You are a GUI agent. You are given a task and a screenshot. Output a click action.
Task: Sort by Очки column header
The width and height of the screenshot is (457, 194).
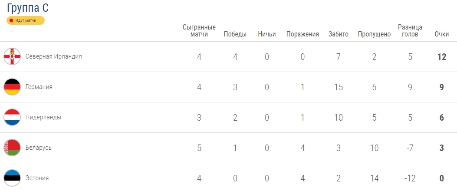441,34
